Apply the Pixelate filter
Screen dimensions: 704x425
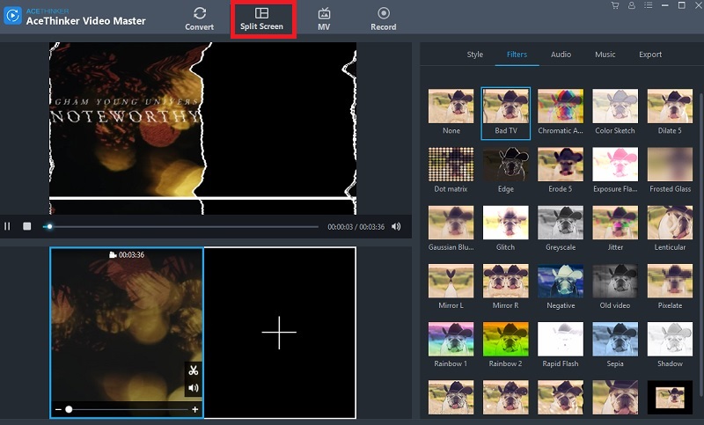(670, 287)
